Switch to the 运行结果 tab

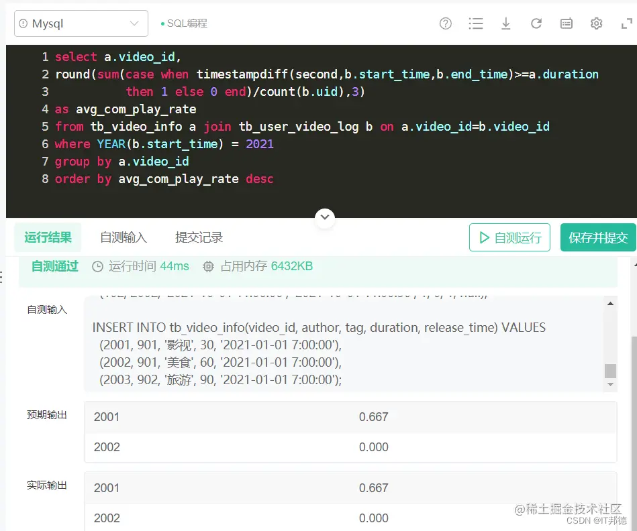click(48, 237)
